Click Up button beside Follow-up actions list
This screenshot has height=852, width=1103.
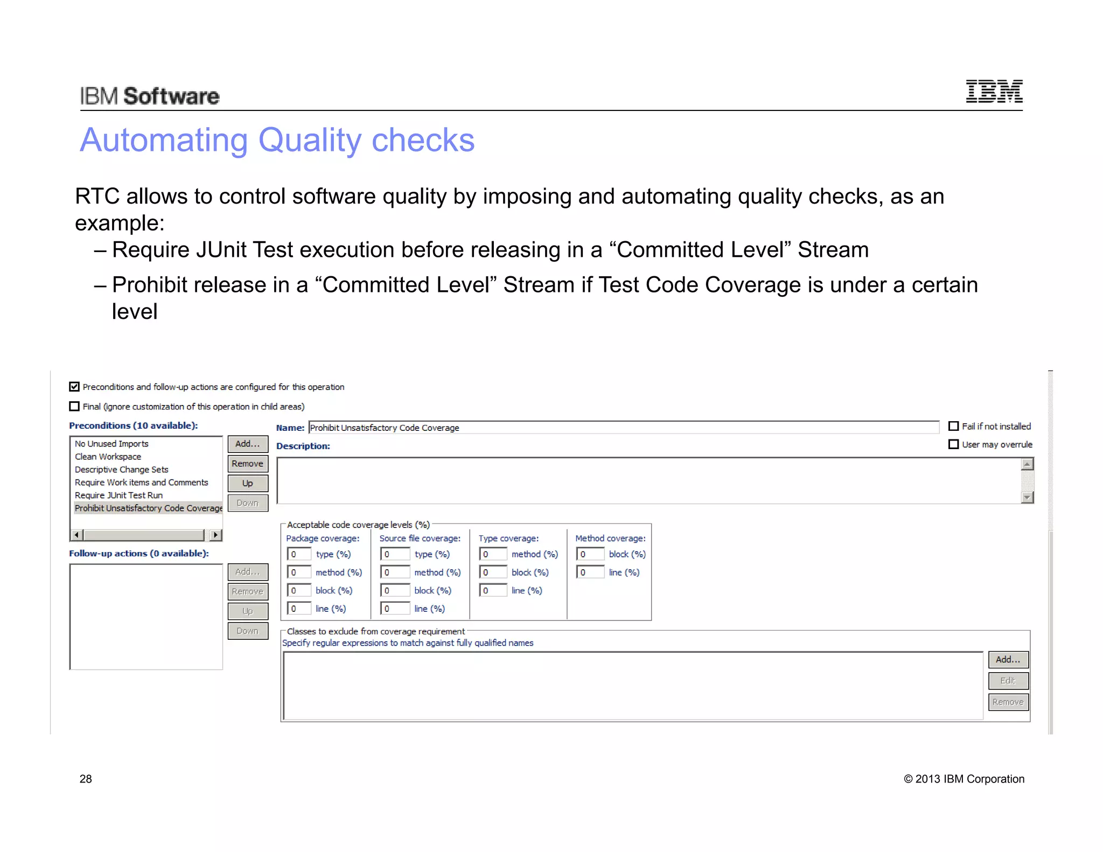[x=248, y=611]
